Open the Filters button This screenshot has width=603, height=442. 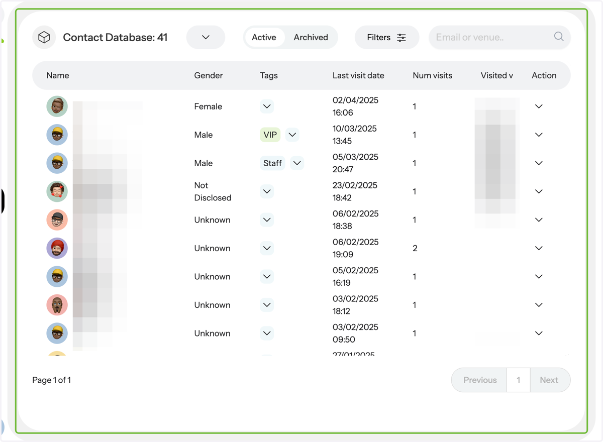[x=387, y=37]
